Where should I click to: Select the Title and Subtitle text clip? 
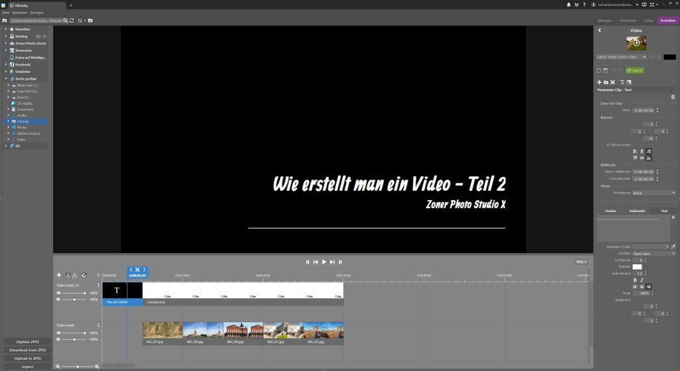122,294
